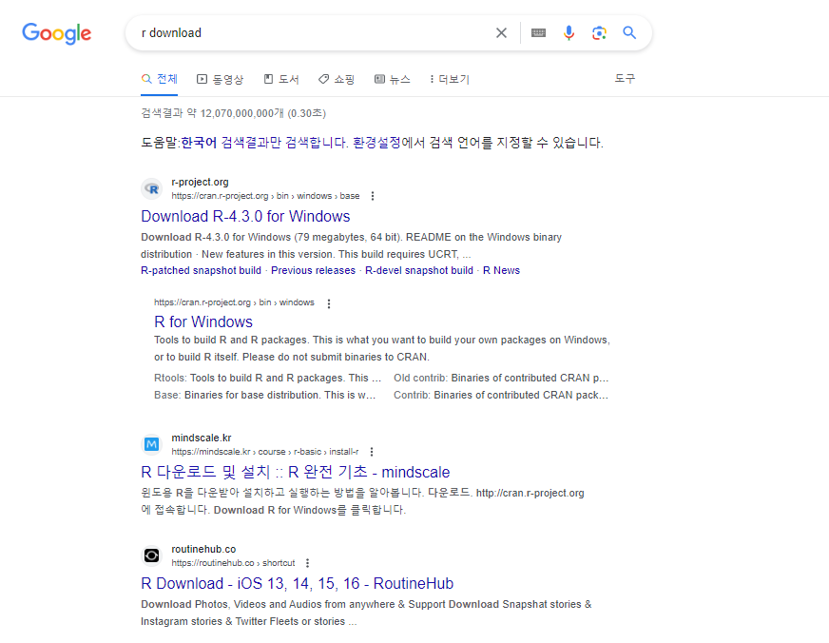Click the r-project.org site name
This screenshot has height=643, width=829.
(x=200, y=182)
